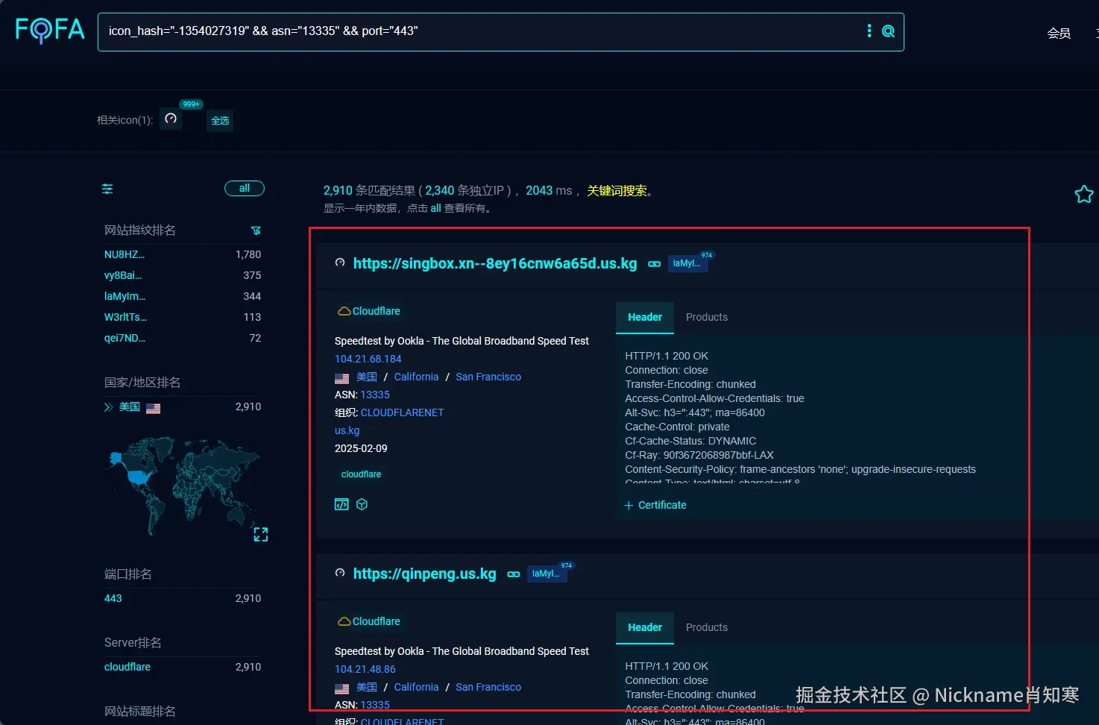
Task: Click the source code icon in singbox result
Action: [341, 504]
